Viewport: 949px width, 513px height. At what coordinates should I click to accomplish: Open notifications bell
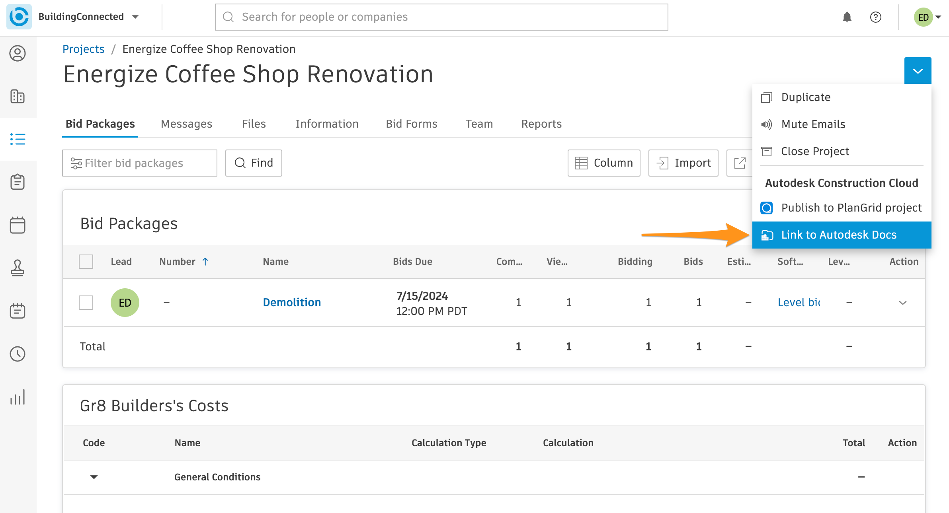847,17
